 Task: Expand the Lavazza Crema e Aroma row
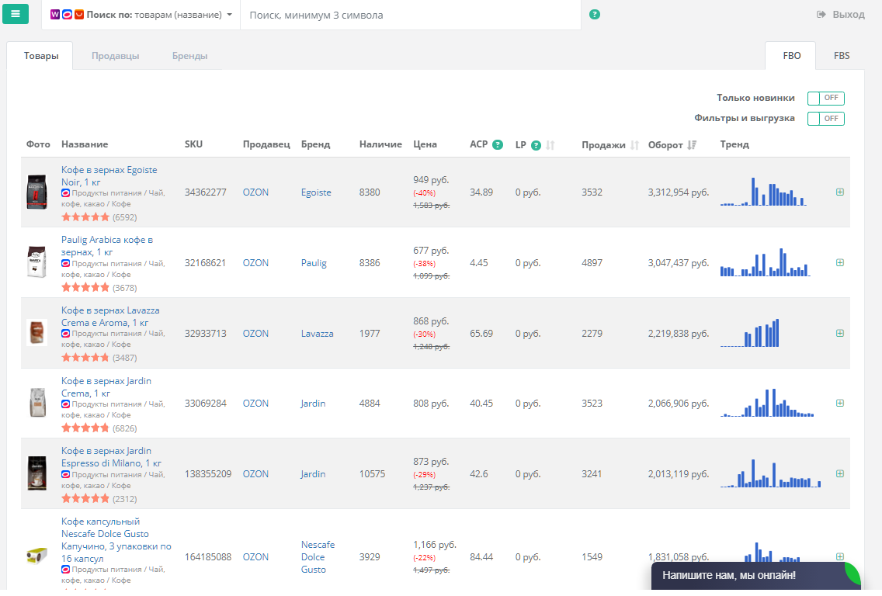pyautogui.click(x=840, y=333)
